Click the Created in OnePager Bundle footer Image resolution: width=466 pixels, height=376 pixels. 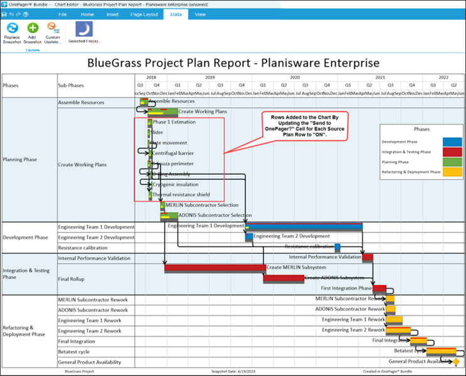(x=388, y=371)
